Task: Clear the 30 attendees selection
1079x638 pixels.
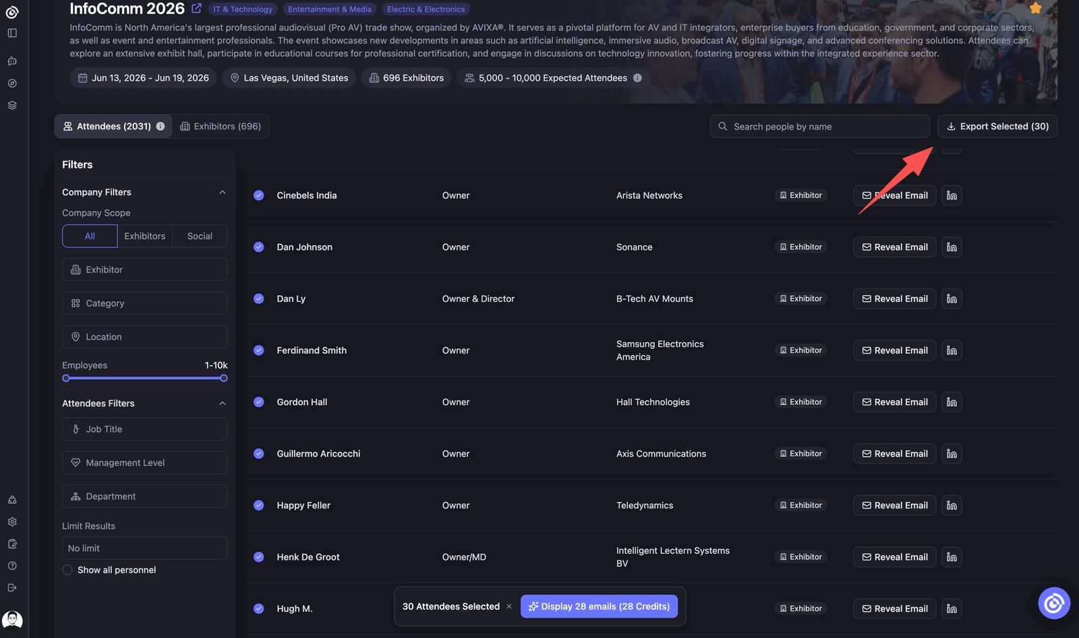Action: [x=509, y=606]
